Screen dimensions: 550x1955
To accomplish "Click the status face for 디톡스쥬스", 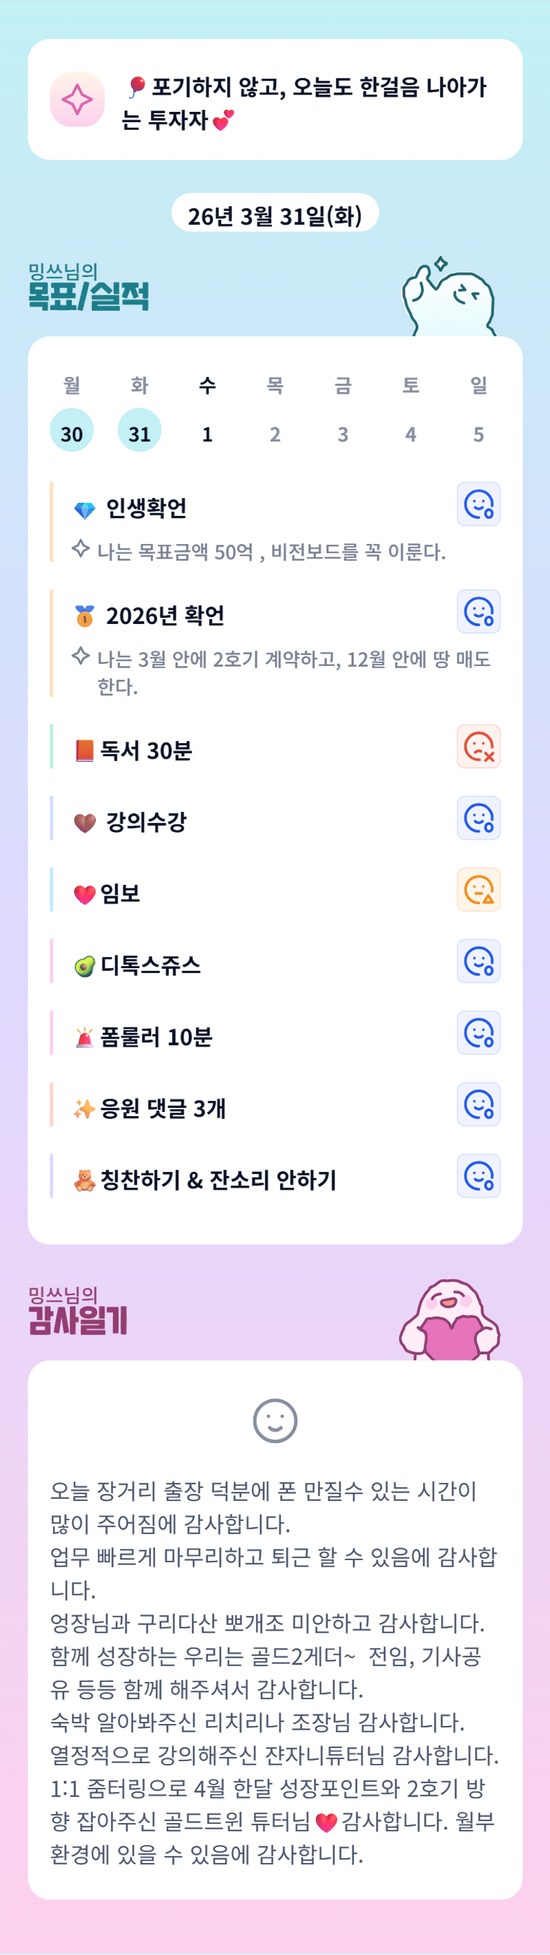I will pyautogui.click(x=478, y=961).
